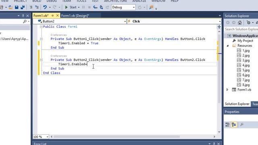Open the BUILD menu
The image size is (258, 145).
[x=37, y=1]
